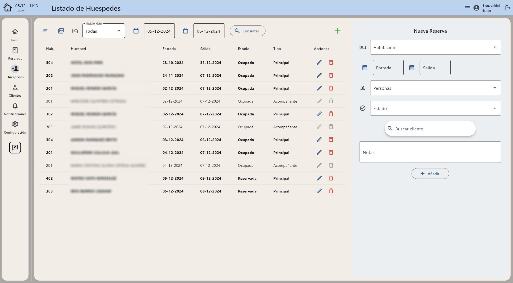Image resolution: width=513 pixels, height=283 pixels.
Task: Click the Entrada column header
Action: click(x=169, y=49)
